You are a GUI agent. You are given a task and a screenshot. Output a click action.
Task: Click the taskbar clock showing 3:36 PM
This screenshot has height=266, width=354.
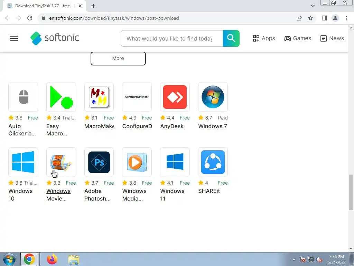pos(336,259)
